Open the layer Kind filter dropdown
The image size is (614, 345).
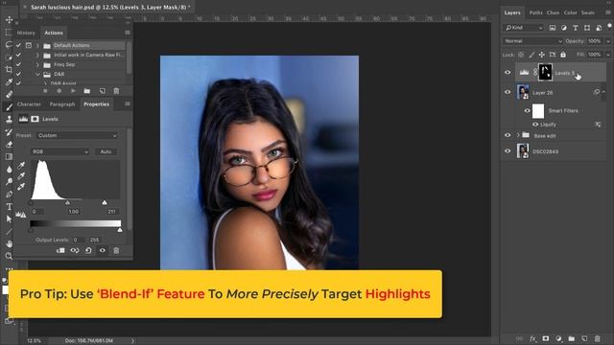point(524,28)
